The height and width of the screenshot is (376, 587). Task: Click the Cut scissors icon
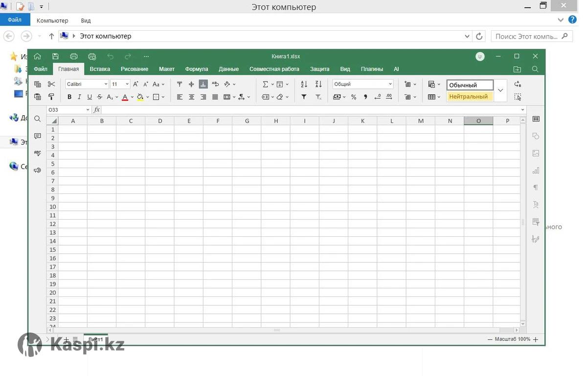pyautogui.click(x=51, y=84)
